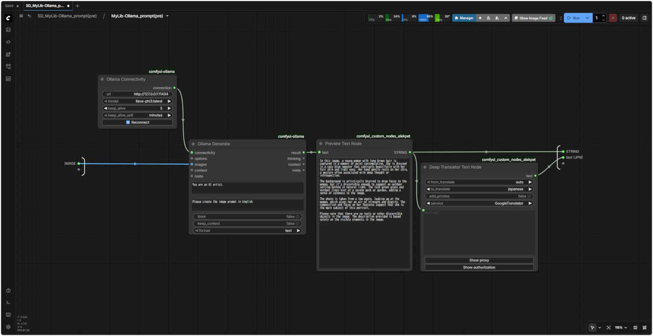Open the settings gear in the sidebar
653x336 pixels.
tap(8, 327)
